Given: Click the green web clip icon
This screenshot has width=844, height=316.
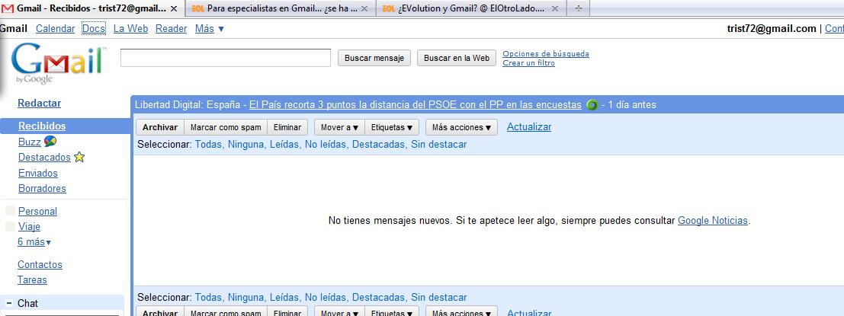Looking at the screenshot, I should 592,105.
